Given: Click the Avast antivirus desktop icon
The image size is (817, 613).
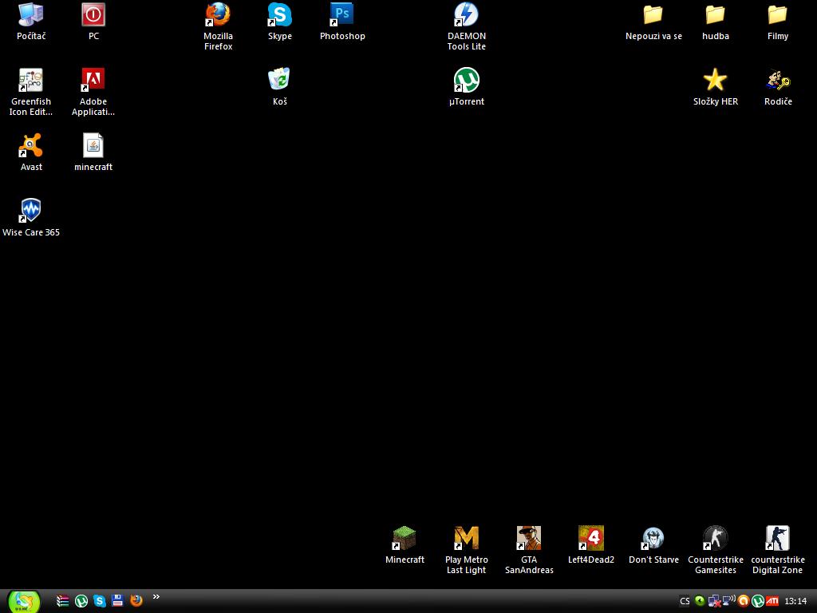Looking at the screenshot, I should [x=31, y=146].
